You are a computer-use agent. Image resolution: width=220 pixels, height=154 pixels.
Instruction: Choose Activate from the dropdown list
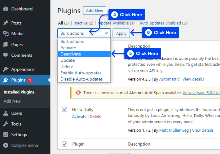pos(84,48)
